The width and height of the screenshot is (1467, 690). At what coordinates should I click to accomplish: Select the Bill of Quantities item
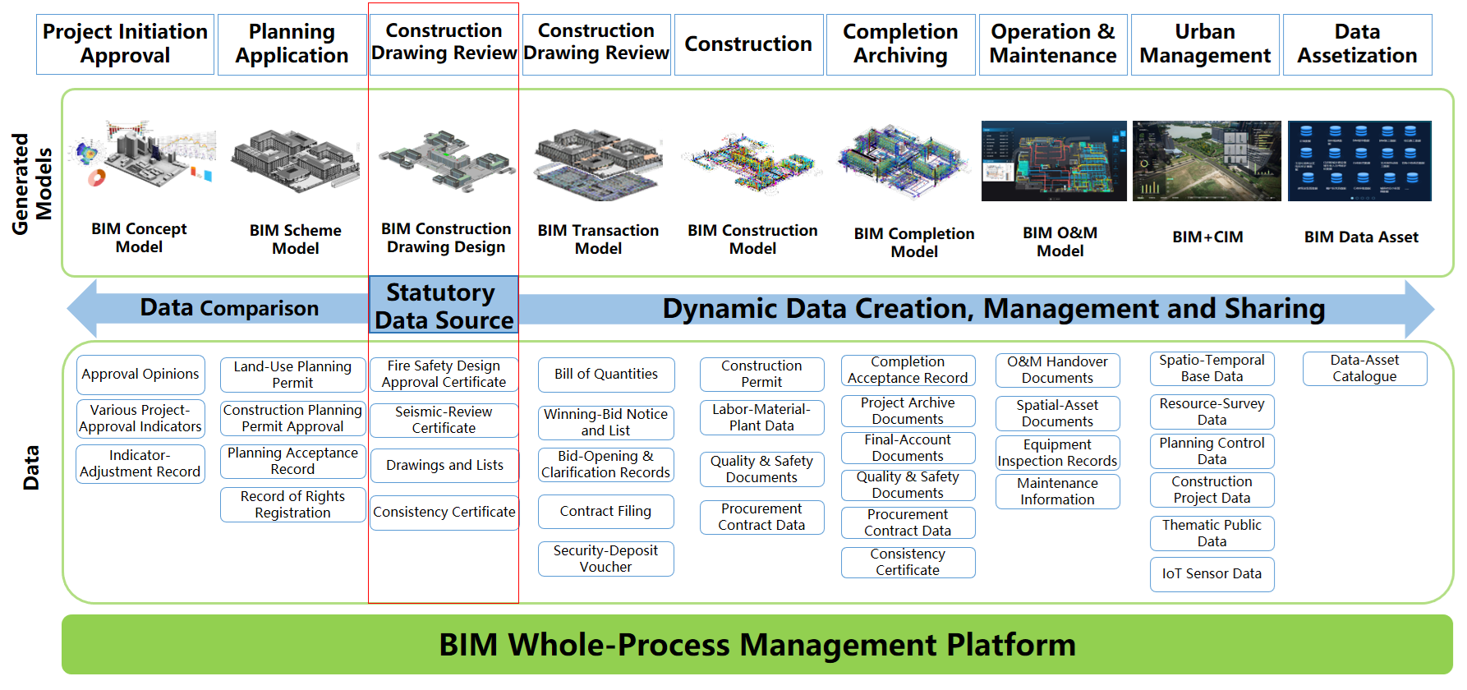[606, 375]
